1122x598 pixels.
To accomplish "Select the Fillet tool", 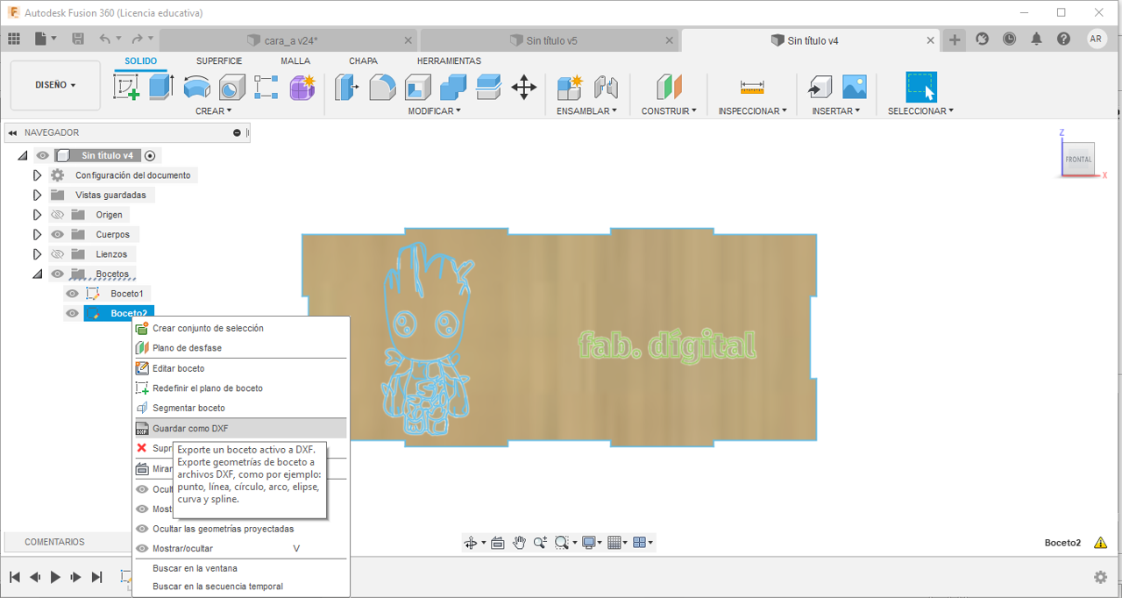I will [382, 87].
